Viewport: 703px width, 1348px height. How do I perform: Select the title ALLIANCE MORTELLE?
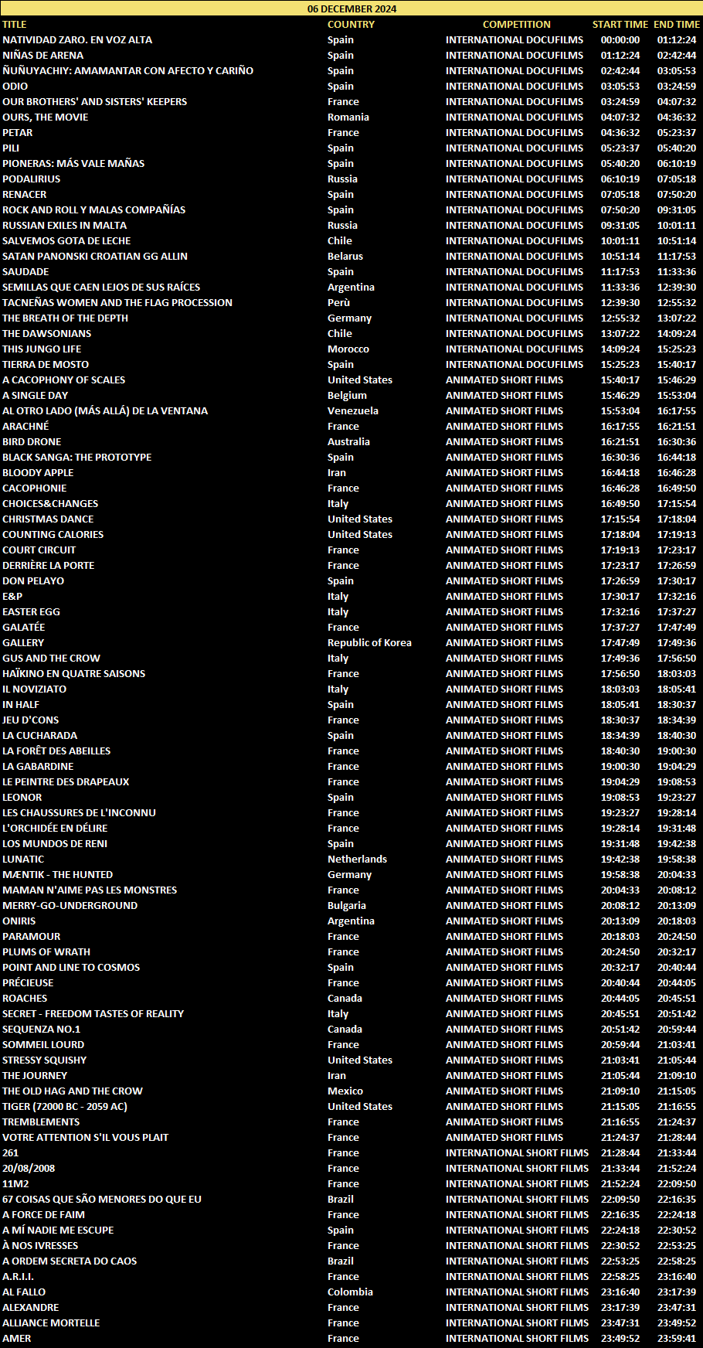coord(51,1322)
